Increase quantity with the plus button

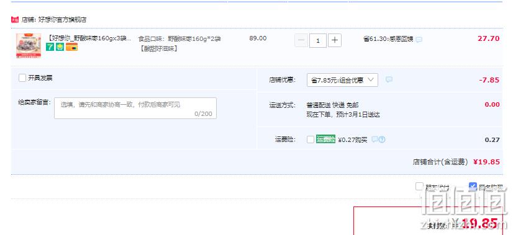pos(334,40)
